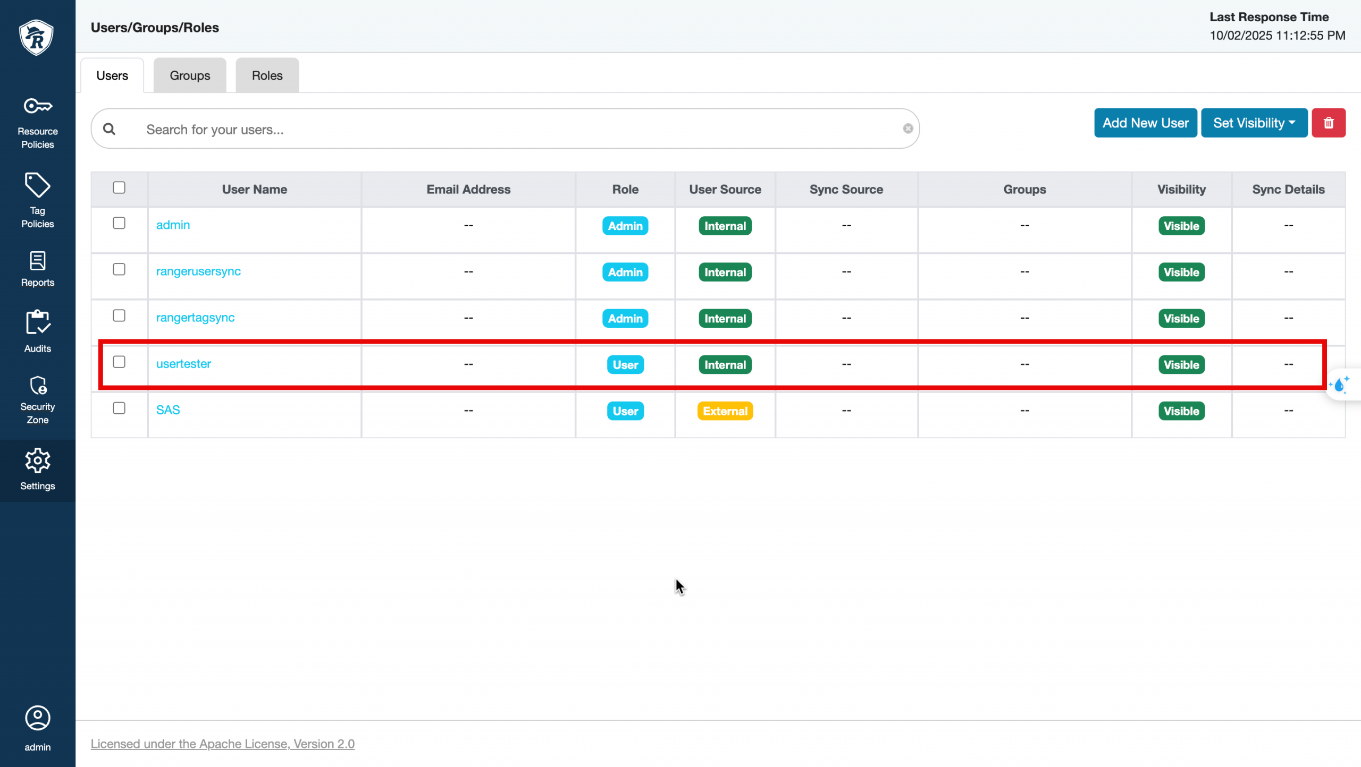Open Tag Policies in the sidebar

pos(37,200)
